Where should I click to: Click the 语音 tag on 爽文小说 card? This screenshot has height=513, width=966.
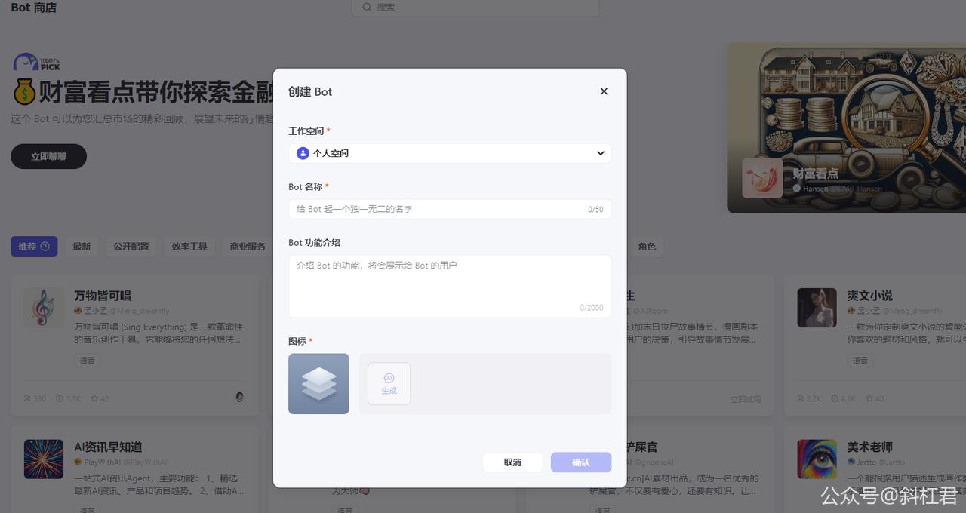[x=860, y=361]
